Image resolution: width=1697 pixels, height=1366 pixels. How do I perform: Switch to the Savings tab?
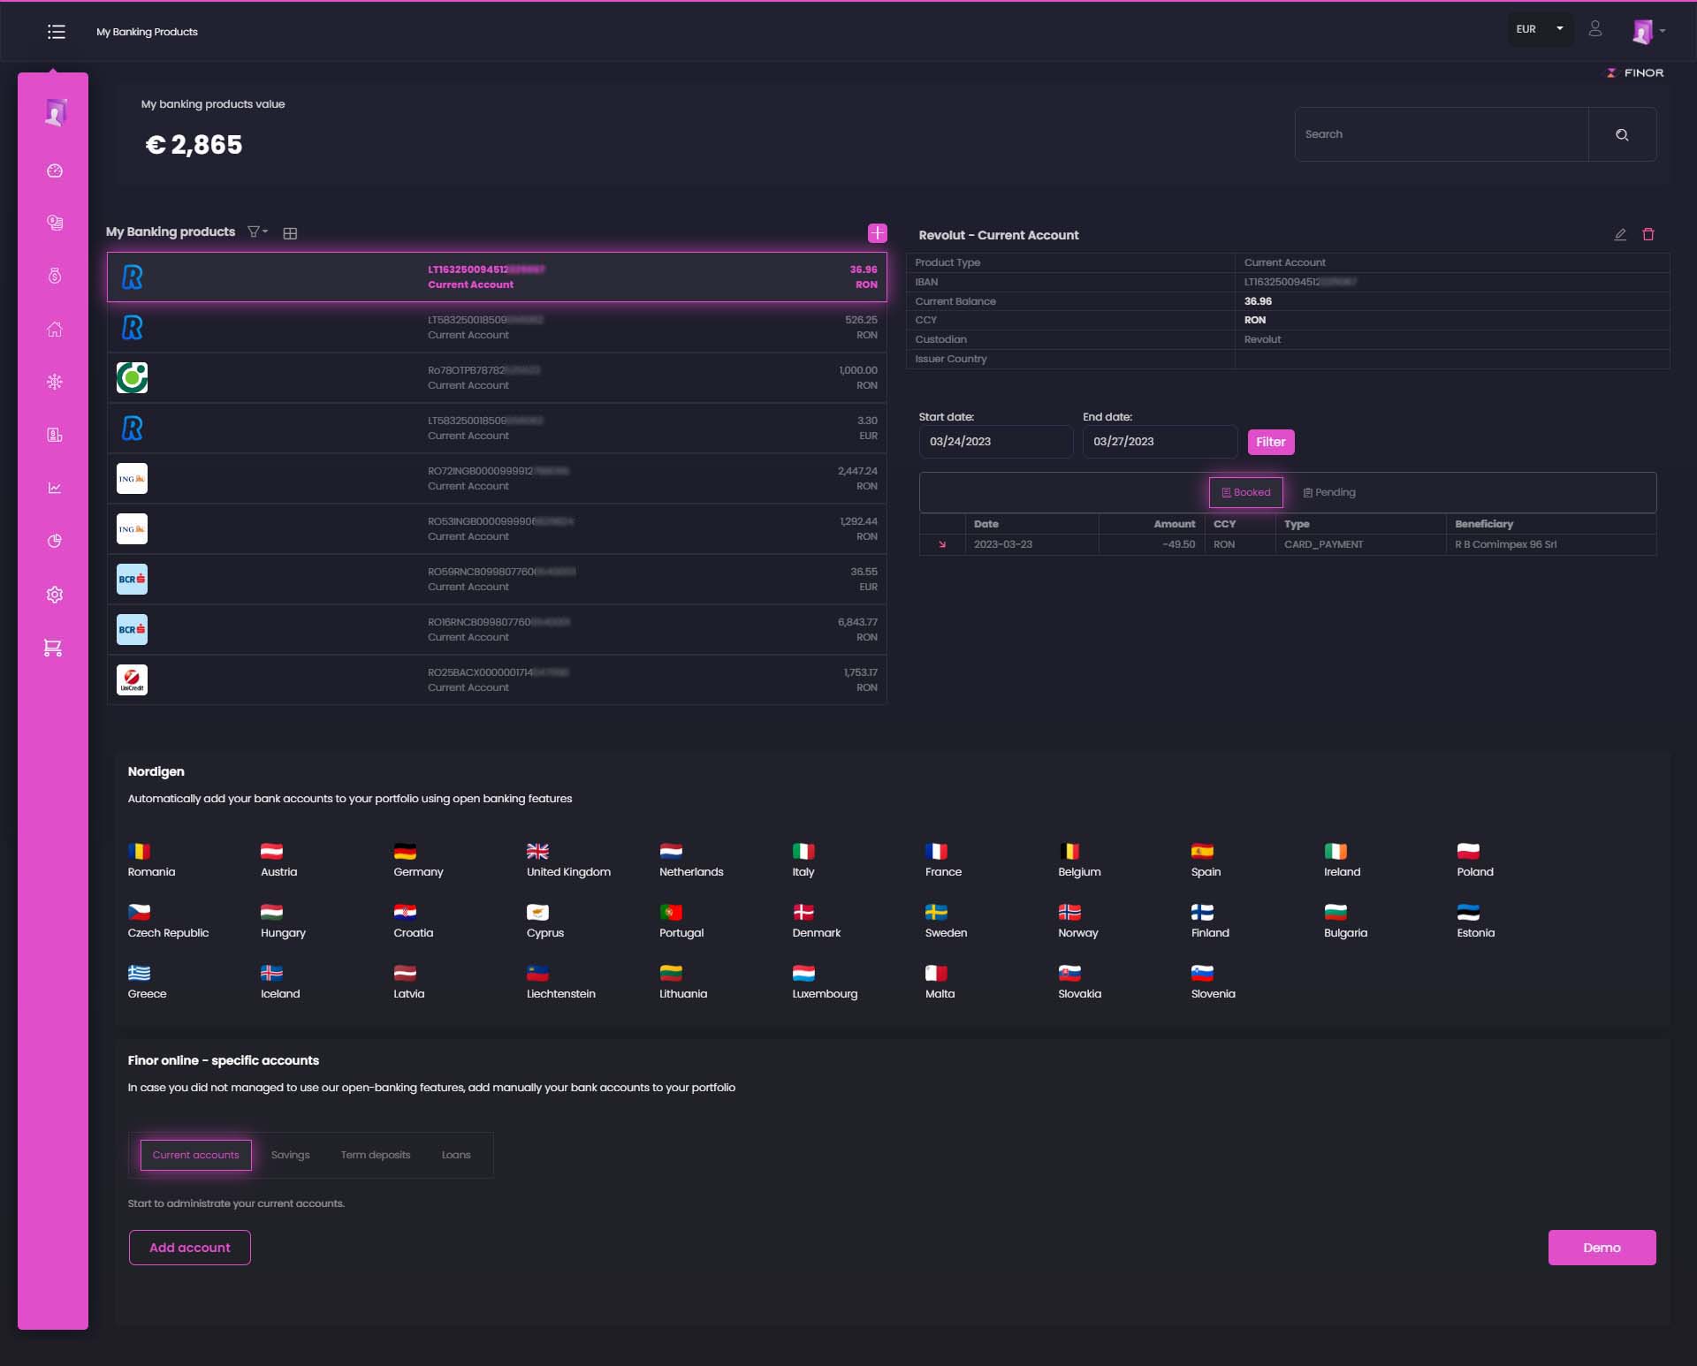coord(290,1156)
